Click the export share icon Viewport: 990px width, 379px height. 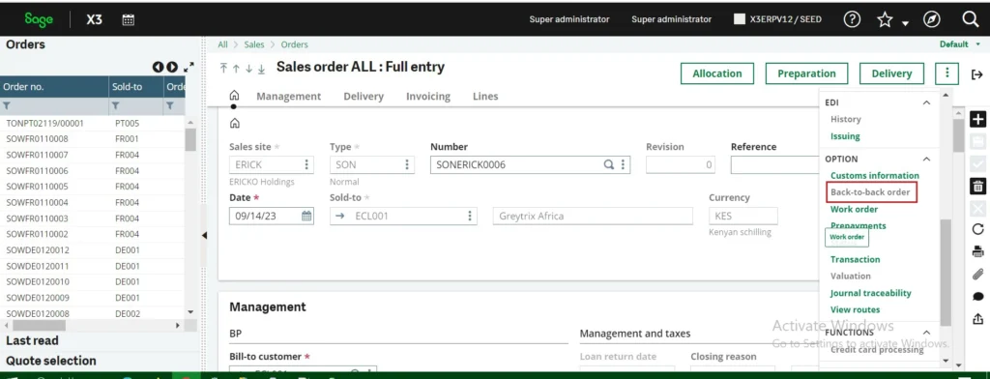click(x=978, y=318)
